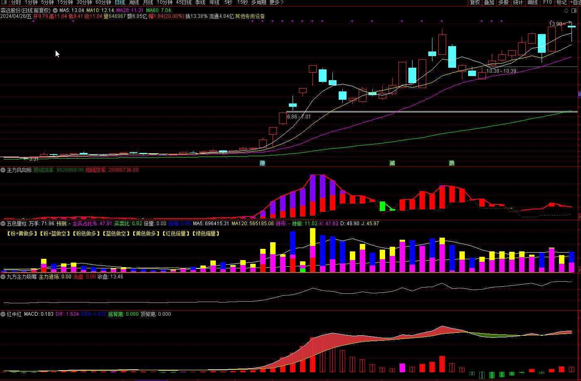581x381 pixels.
Task: Expand the 更多 periods menu
Action: click(276, 2)
